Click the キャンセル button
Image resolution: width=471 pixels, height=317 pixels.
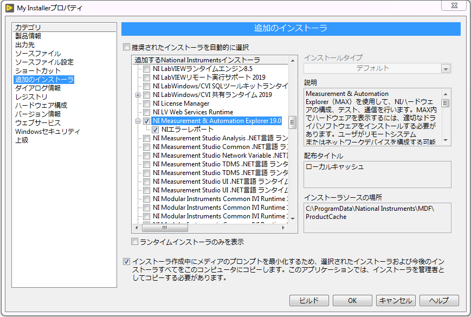[x=396, y=301]
